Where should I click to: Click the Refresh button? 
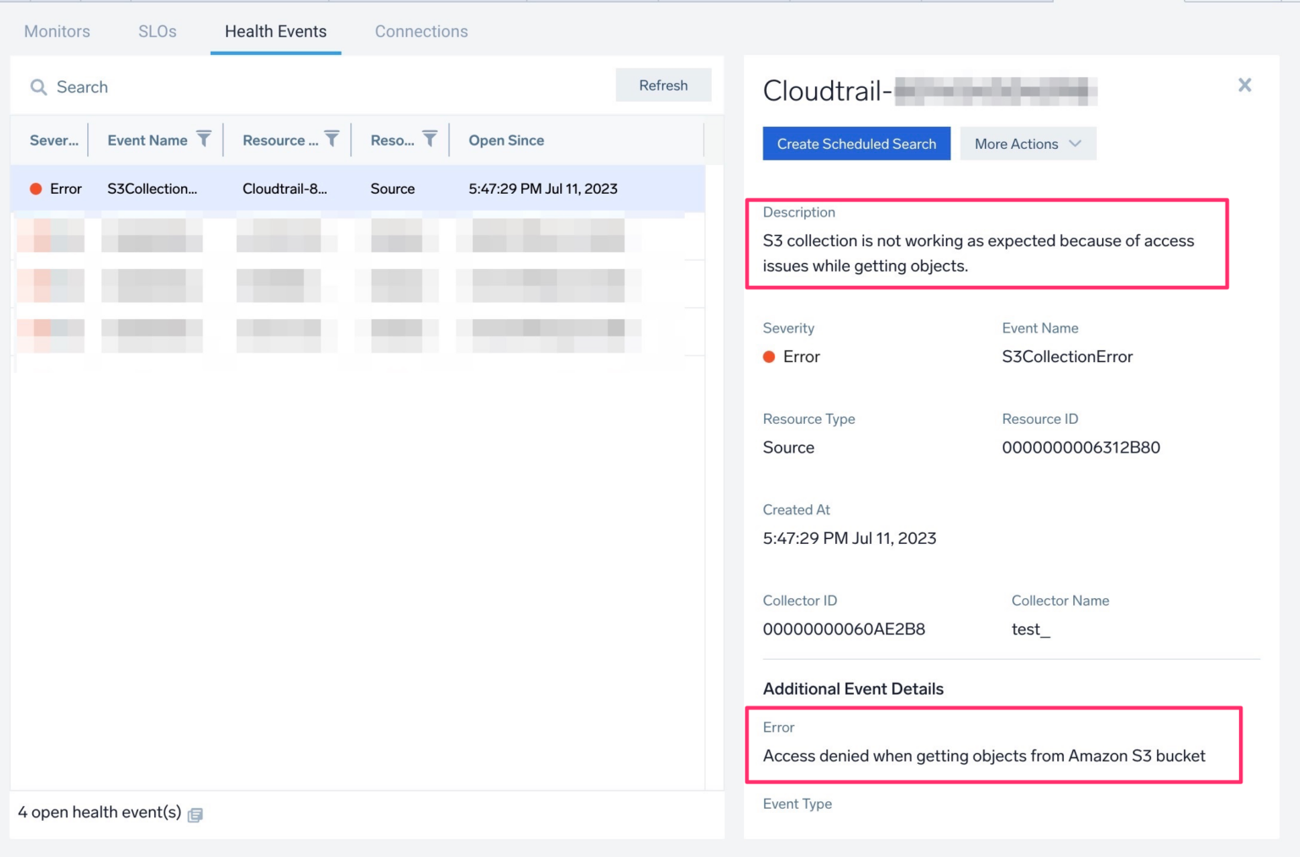tap(663, 85)
